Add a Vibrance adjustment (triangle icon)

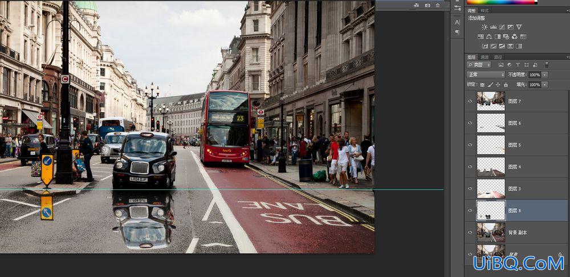519,27
